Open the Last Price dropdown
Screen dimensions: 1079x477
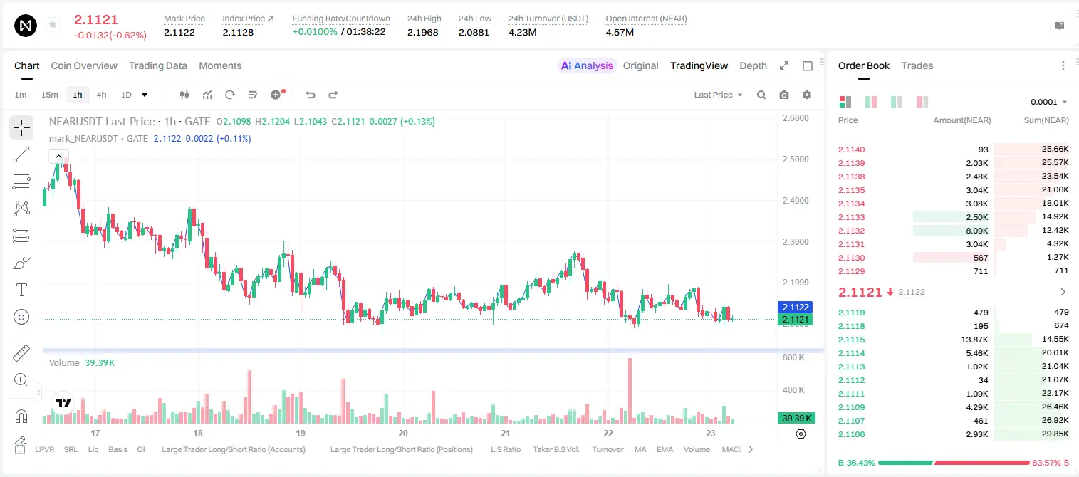[x=718, y=95]
